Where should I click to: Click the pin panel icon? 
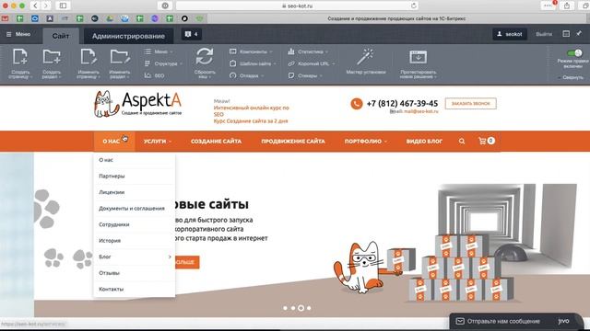(579, 33)
